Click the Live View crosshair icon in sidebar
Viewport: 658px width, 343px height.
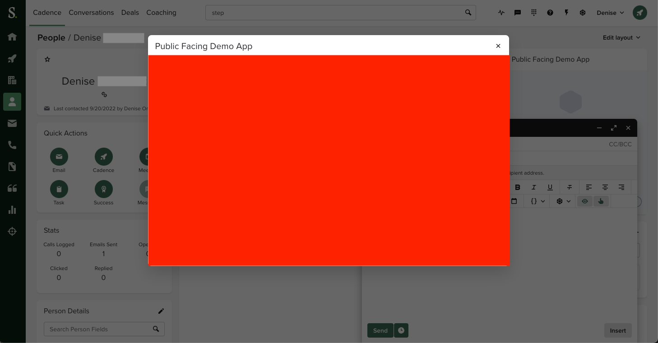(12, 231)
